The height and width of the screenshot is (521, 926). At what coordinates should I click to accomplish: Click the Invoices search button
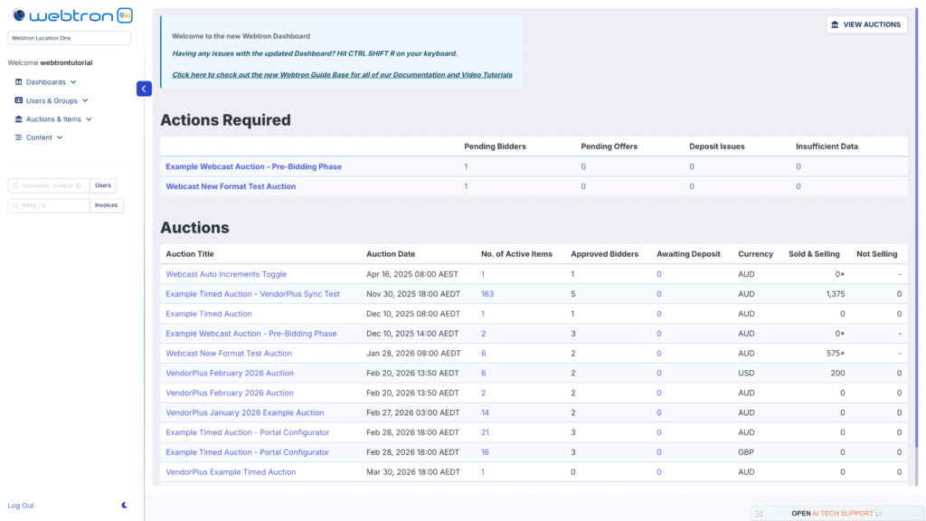pyautogui.click(x=107, y=205)
